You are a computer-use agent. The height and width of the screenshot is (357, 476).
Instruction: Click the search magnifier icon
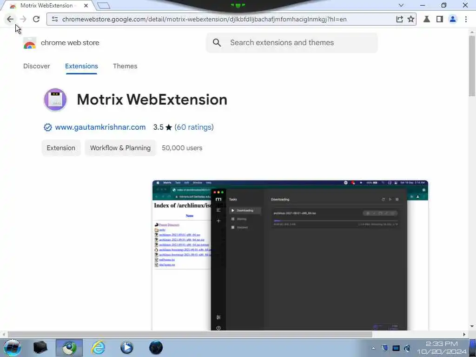click(x=217, y=42)
